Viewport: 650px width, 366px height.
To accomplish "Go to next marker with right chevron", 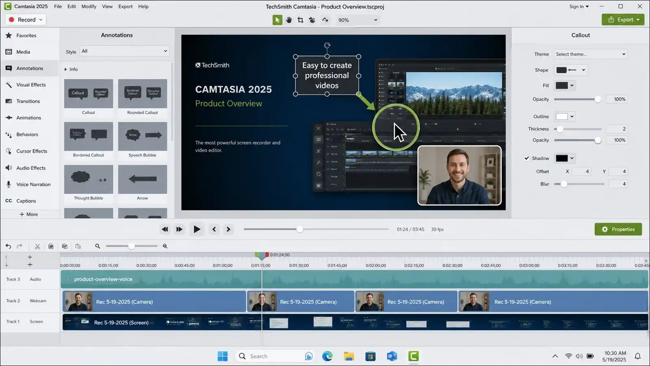I will click(x=228, y=230).
